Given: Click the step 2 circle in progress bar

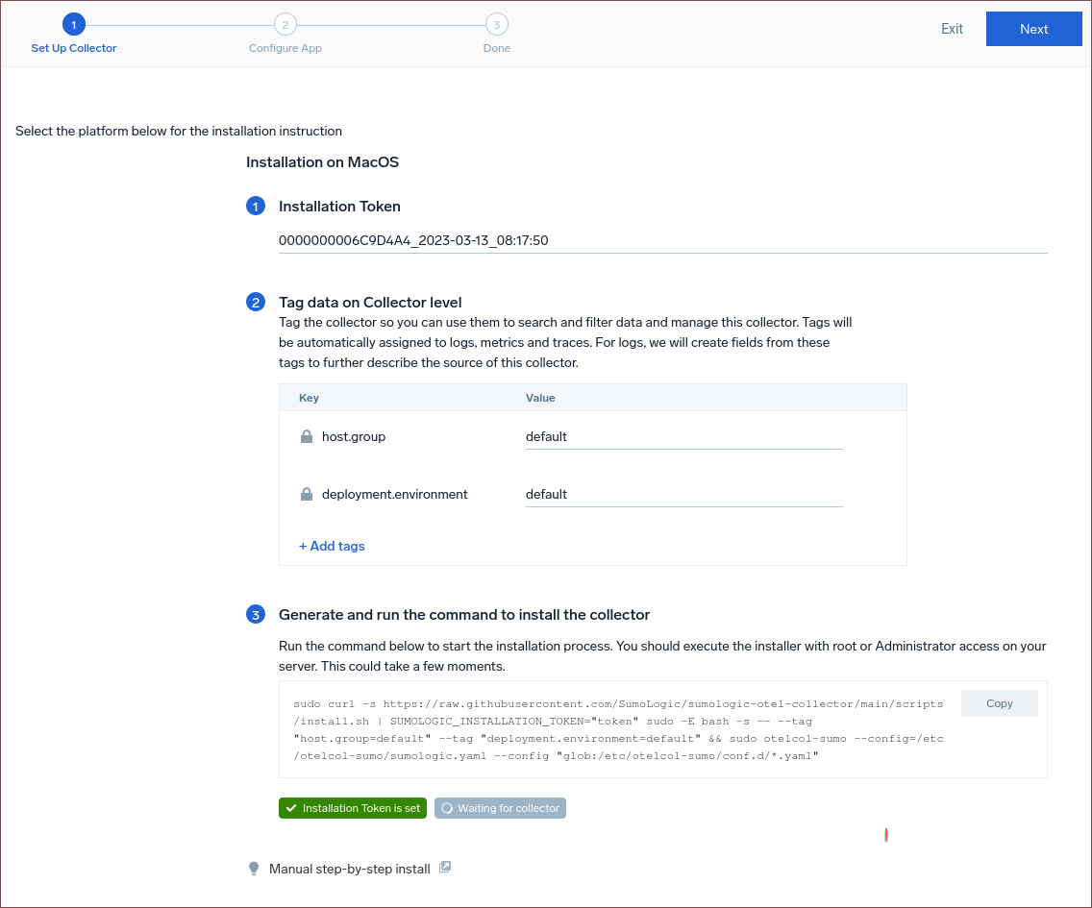Looking at the screenshot, I should coord(285,25).
